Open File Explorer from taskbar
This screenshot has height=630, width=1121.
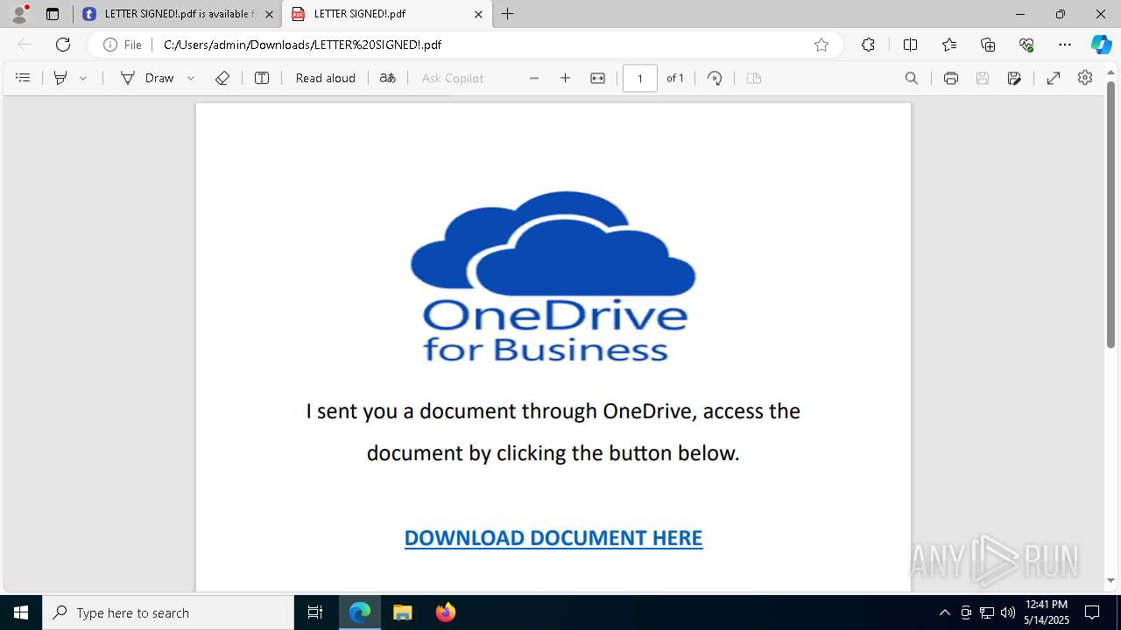(402, 612)
